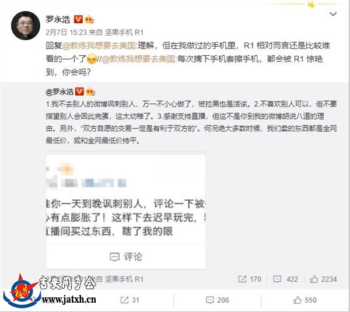Open the post options chevron menu
Viewport: 350px width, 312px height.
pos(333,14)
